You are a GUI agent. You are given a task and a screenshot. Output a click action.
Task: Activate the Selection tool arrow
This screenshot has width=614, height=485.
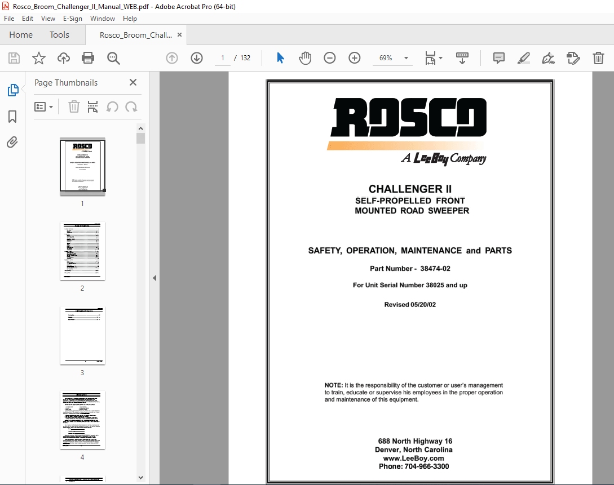(280, 57)
